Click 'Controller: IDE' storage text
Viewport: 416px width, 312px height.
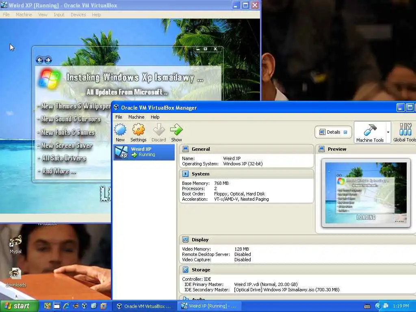197,279
